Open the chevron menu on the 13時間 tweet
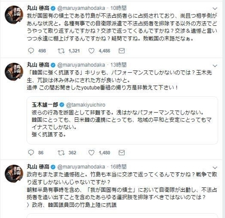Viewport: 225px width, 218px height. tap(215, 66)
